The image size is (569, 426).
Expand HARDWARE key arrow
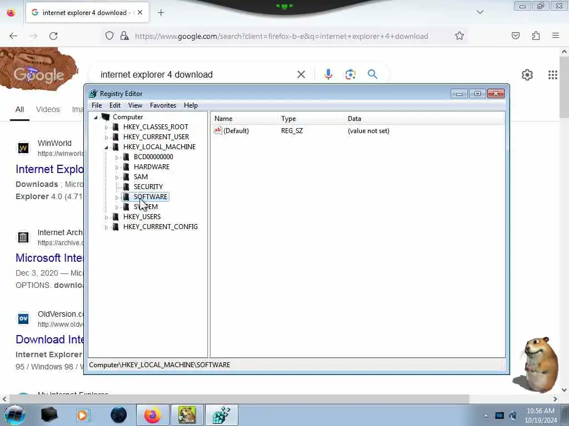tap(117, 168)
